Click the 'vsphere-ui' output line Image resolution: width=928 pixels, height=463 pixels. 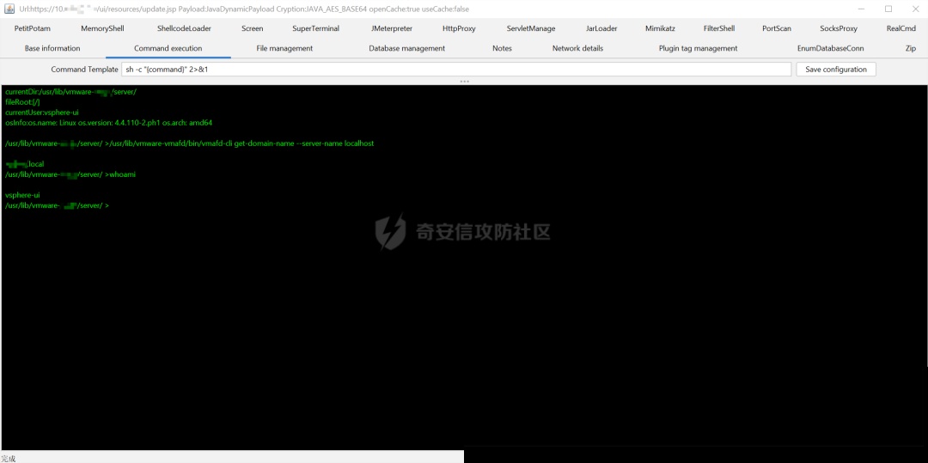[22, 194]
